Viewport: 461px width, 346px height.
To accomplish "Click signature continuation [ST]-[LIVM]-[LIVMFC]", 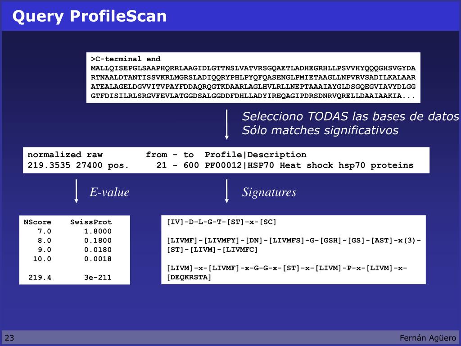I will [x=212, y=250].
